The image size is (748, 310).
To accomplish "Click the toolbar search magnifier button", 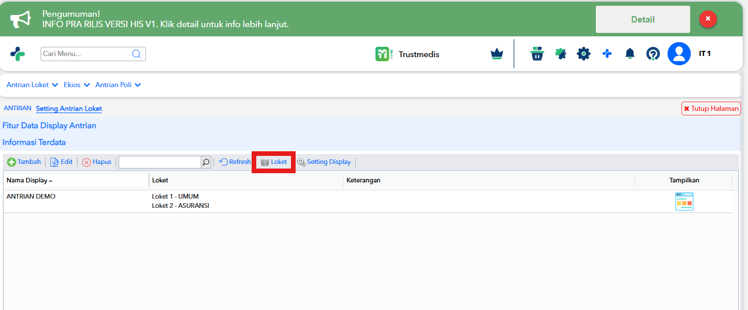I will click(206, 162).
